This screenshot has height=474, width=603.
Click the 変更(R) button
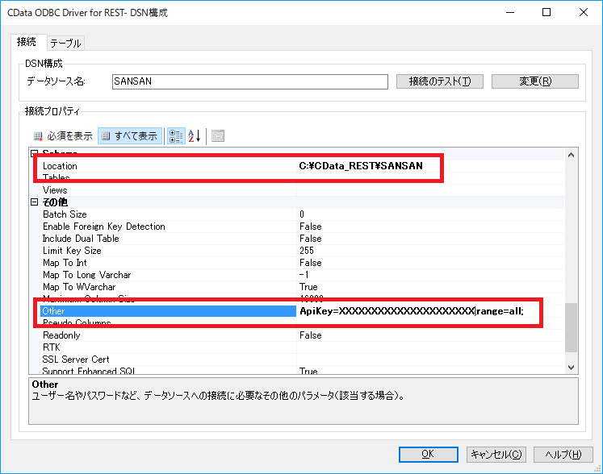pos(535,81)
